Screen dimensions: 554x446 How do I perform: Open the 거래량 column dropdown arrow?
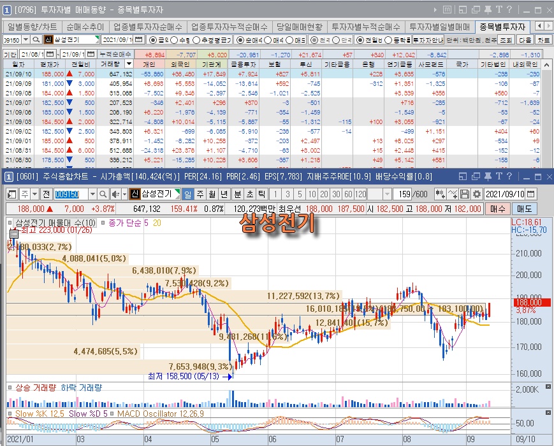tap(129, 64)
